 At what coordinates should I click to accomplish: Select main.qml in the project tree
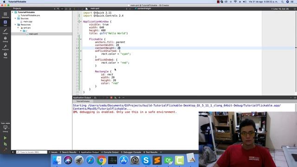coord(33,34)
